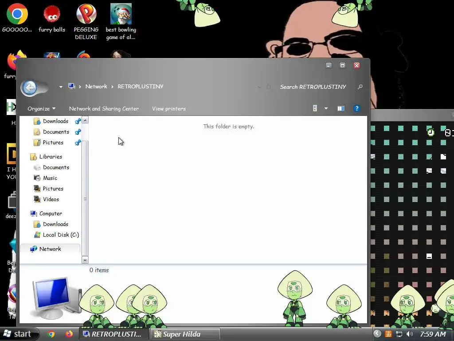The height and width of the screenshot is (341, 454).
Task: Open the Organize menu
Action: pyautogui.click(x=41, y=108)
